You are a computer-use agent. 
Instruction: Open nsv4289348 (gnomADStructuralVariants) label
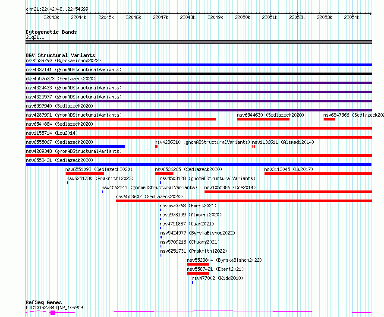tap(74, 151)
